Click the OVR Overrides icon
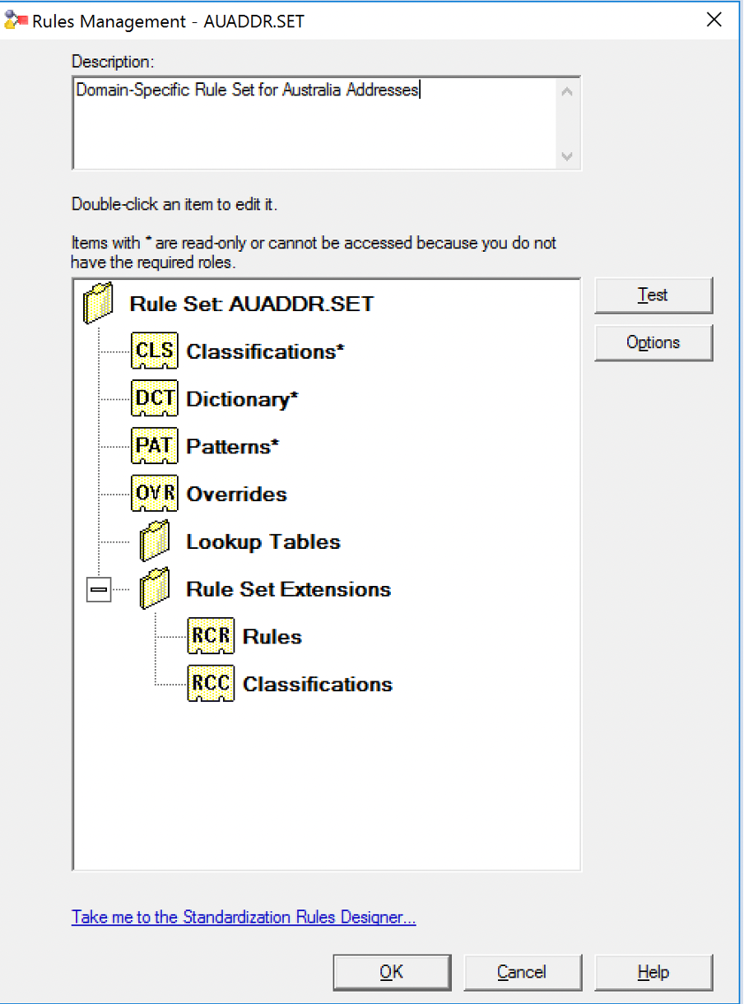Image resolution: width=744 pixels, height=1004 pixels. click(154, 495)
